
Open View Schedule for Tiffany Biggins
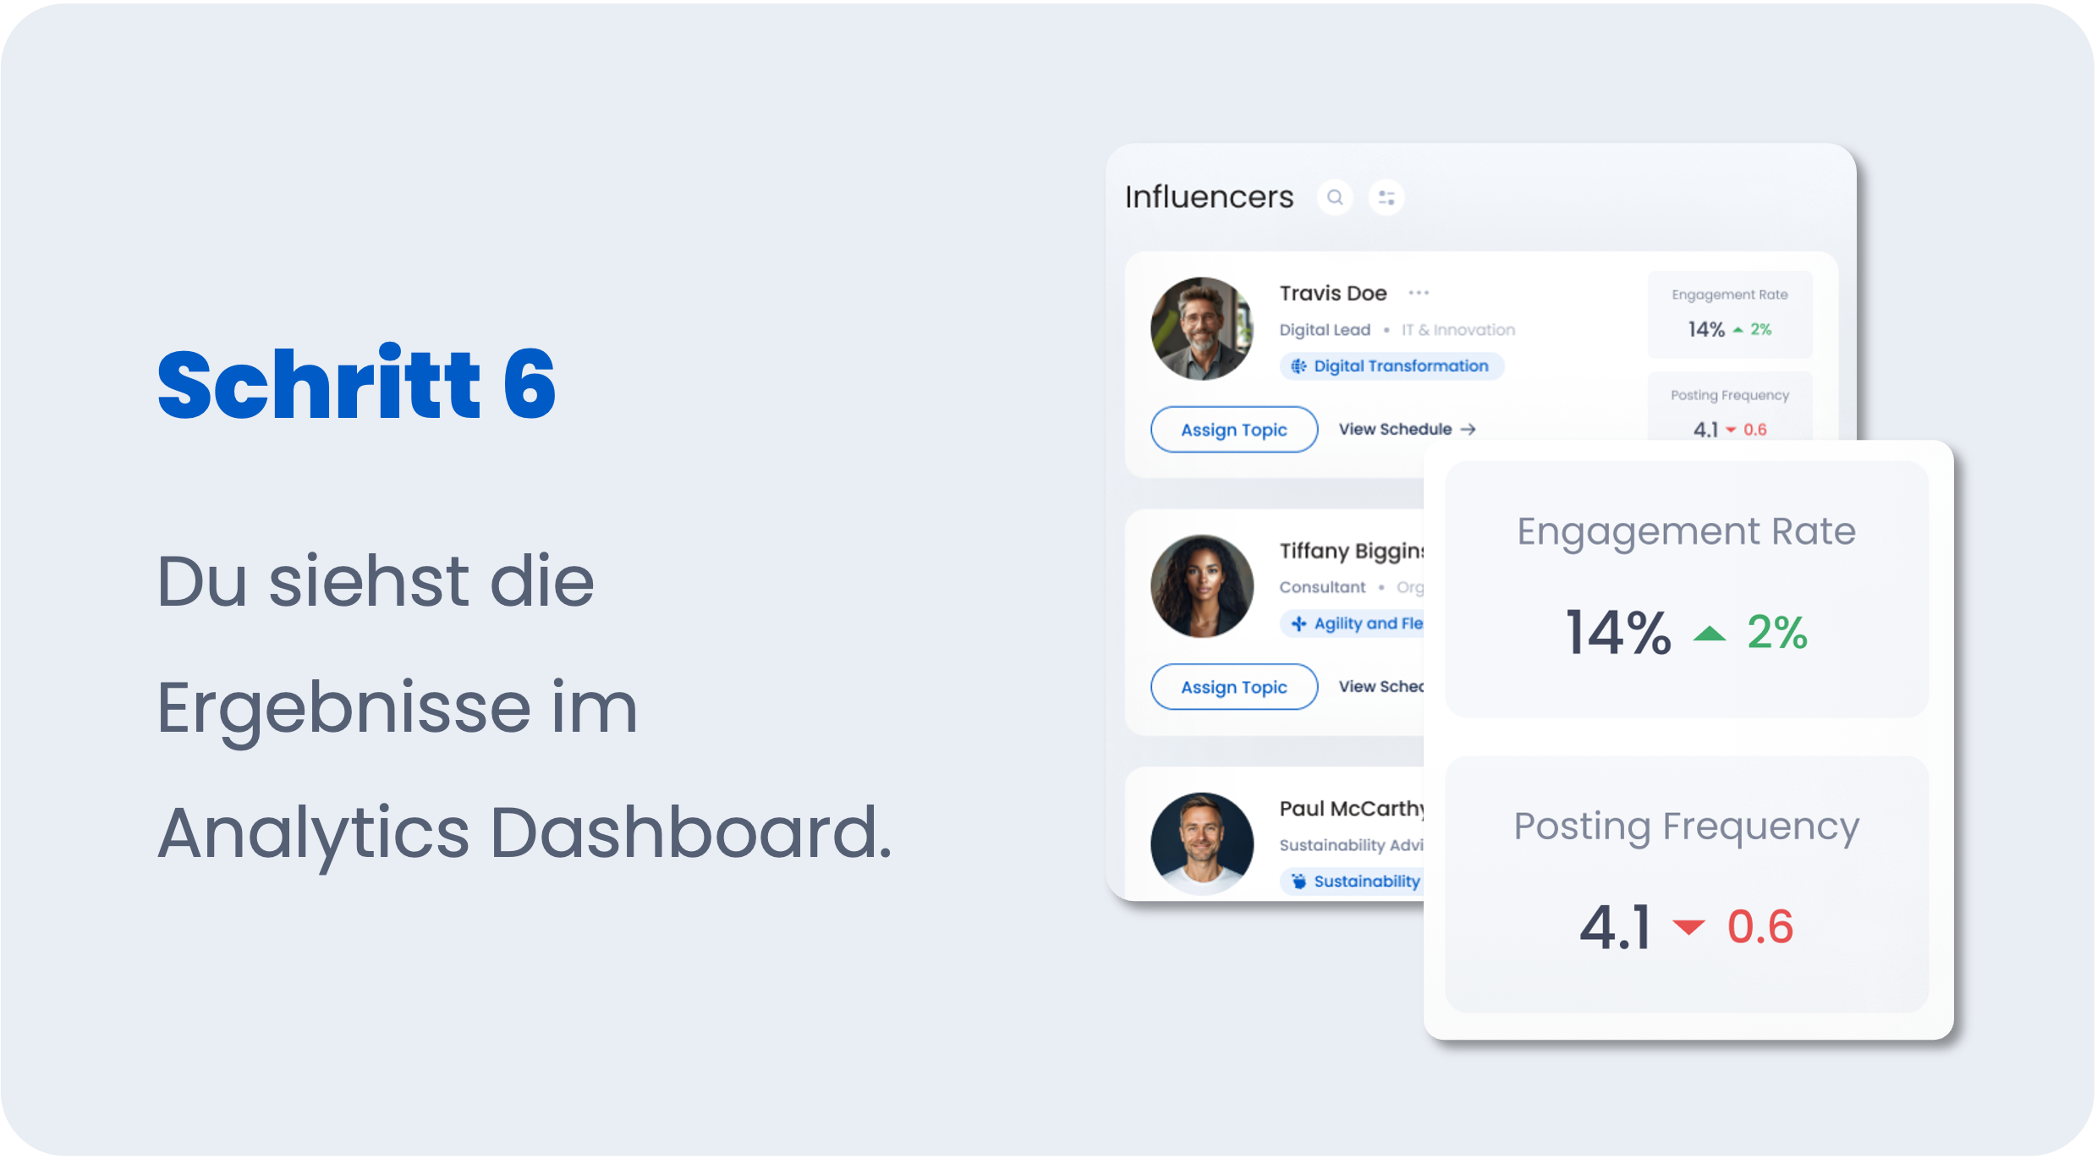pos(1381,686)
